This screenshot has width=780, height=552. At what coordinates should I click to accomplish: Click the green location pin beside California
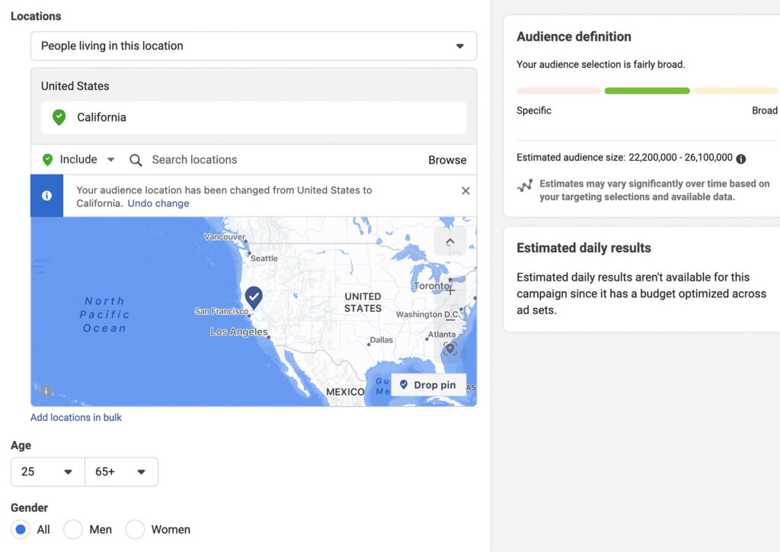(59, 117)
